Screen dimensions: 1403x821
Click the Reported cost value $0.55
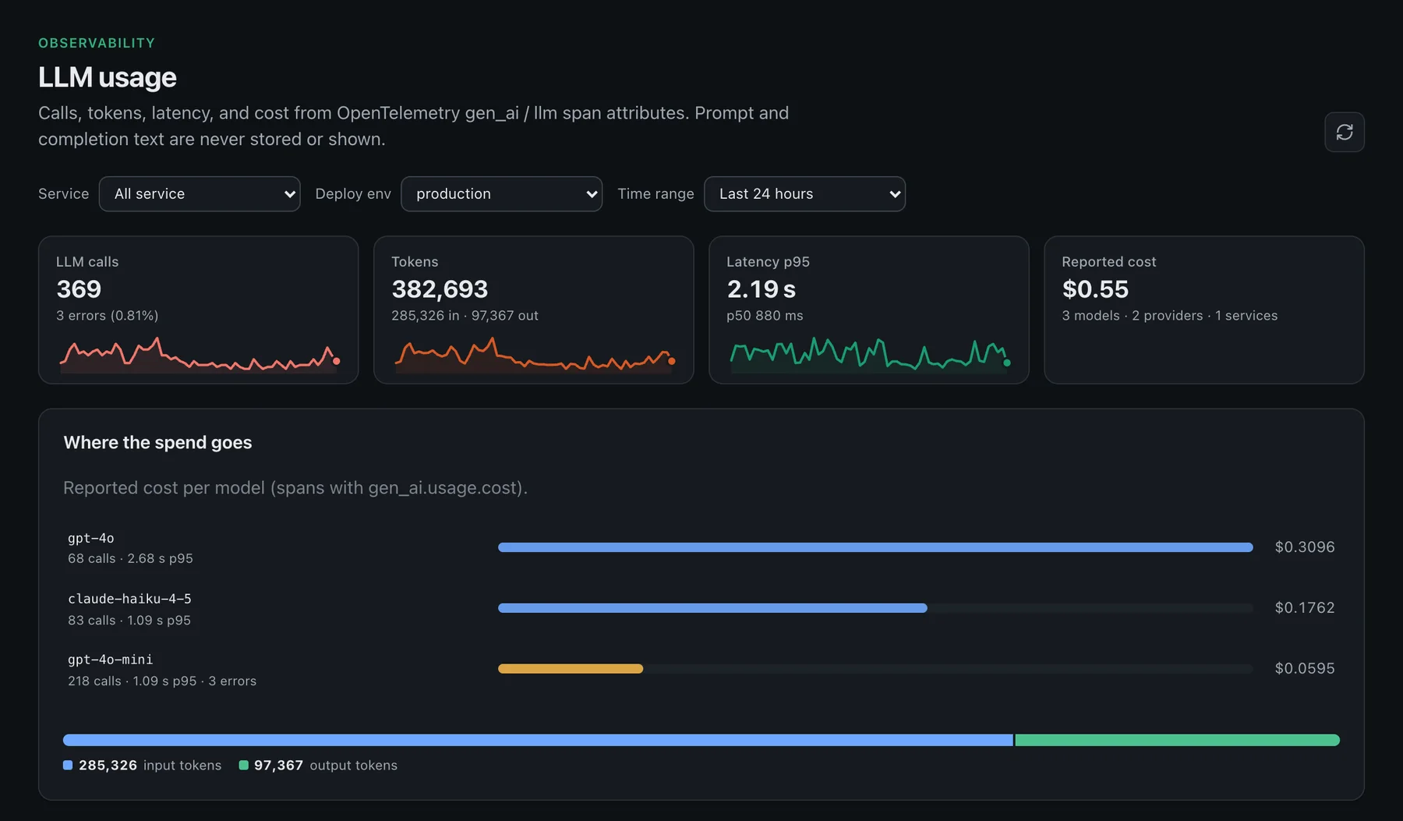[x=1095, y=289]
